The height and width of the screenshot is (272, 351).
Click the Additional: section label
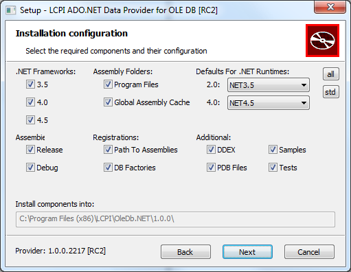coord(214,137)
